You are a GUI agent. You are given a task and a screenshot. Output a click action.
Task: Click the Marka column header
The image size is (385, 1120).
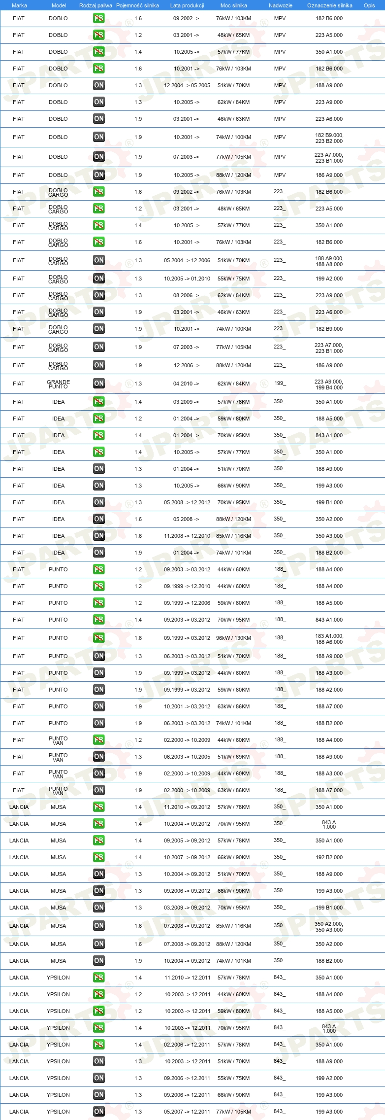(19, 5)
